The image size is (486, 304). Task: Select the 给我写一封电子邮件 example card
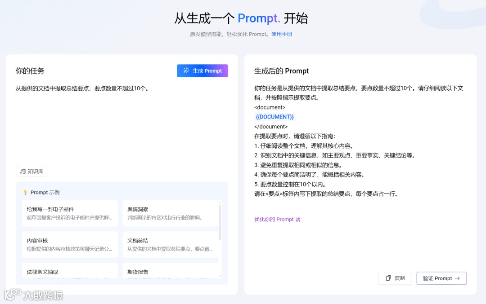(x=70, y=213)
